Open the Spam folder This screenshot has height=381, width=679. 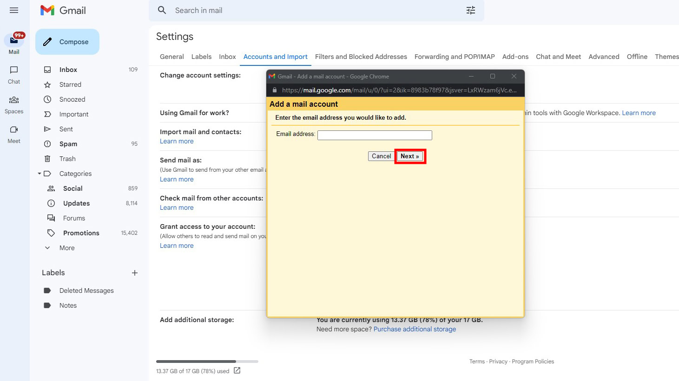[68, 144]
